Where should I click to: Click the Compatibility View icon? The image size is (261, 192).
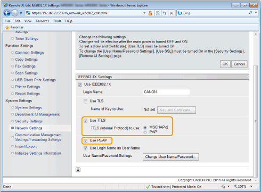click(x=158, y=13)
